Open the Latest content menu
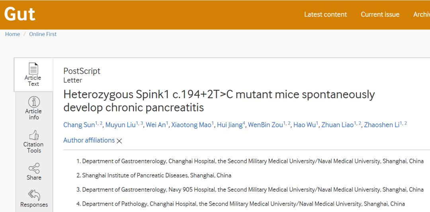The image size is (430, 212). pos(326,14)
